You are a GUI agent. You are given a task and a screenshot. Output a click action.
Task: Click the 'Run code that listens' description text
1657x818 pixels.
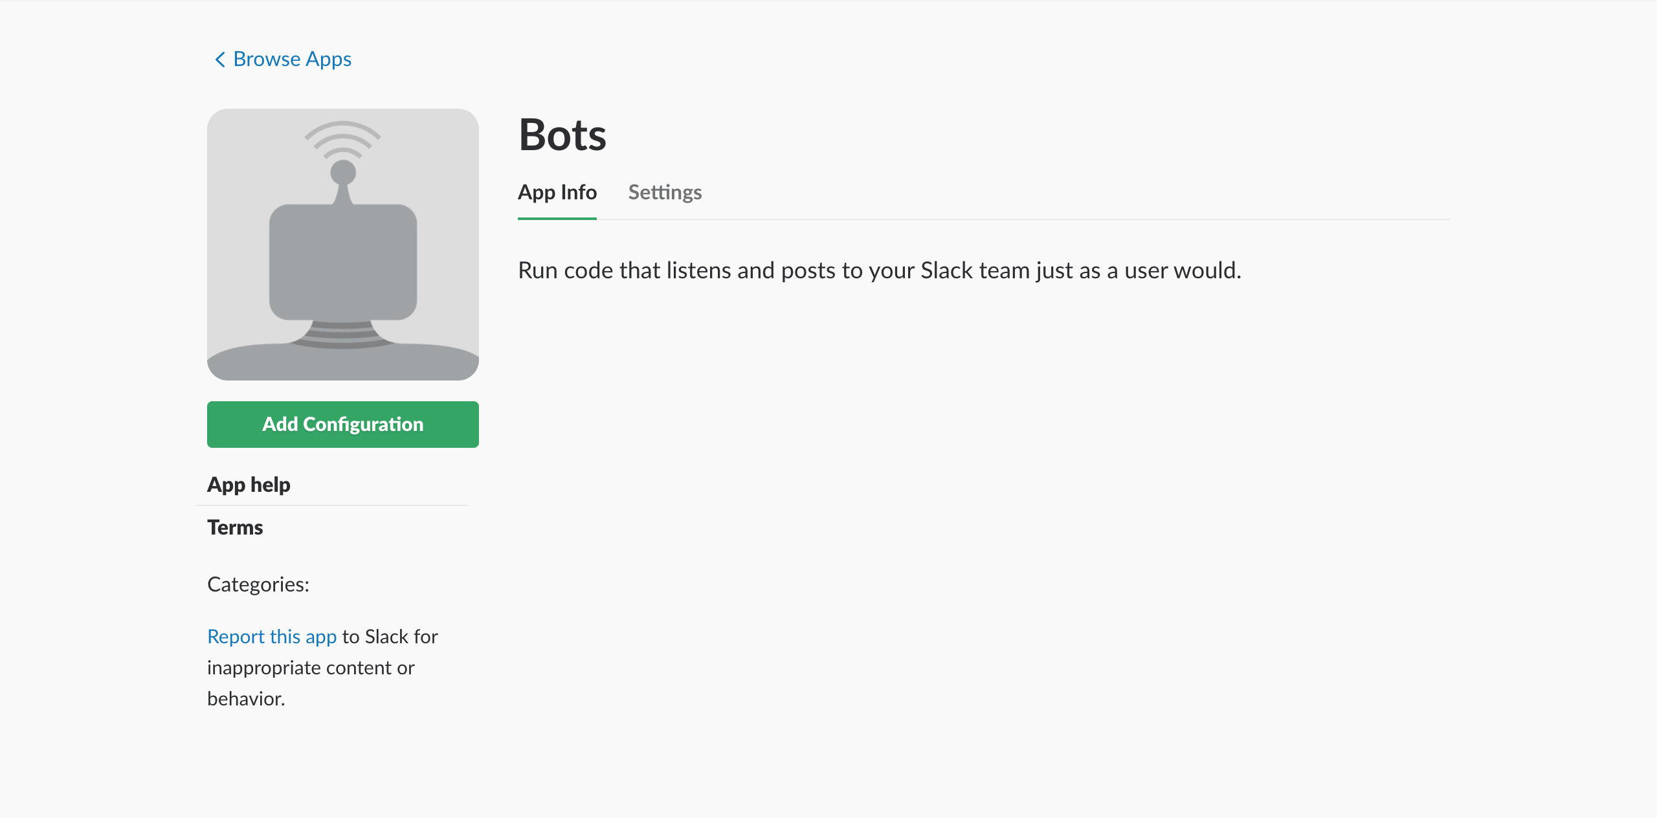point(880,271)
